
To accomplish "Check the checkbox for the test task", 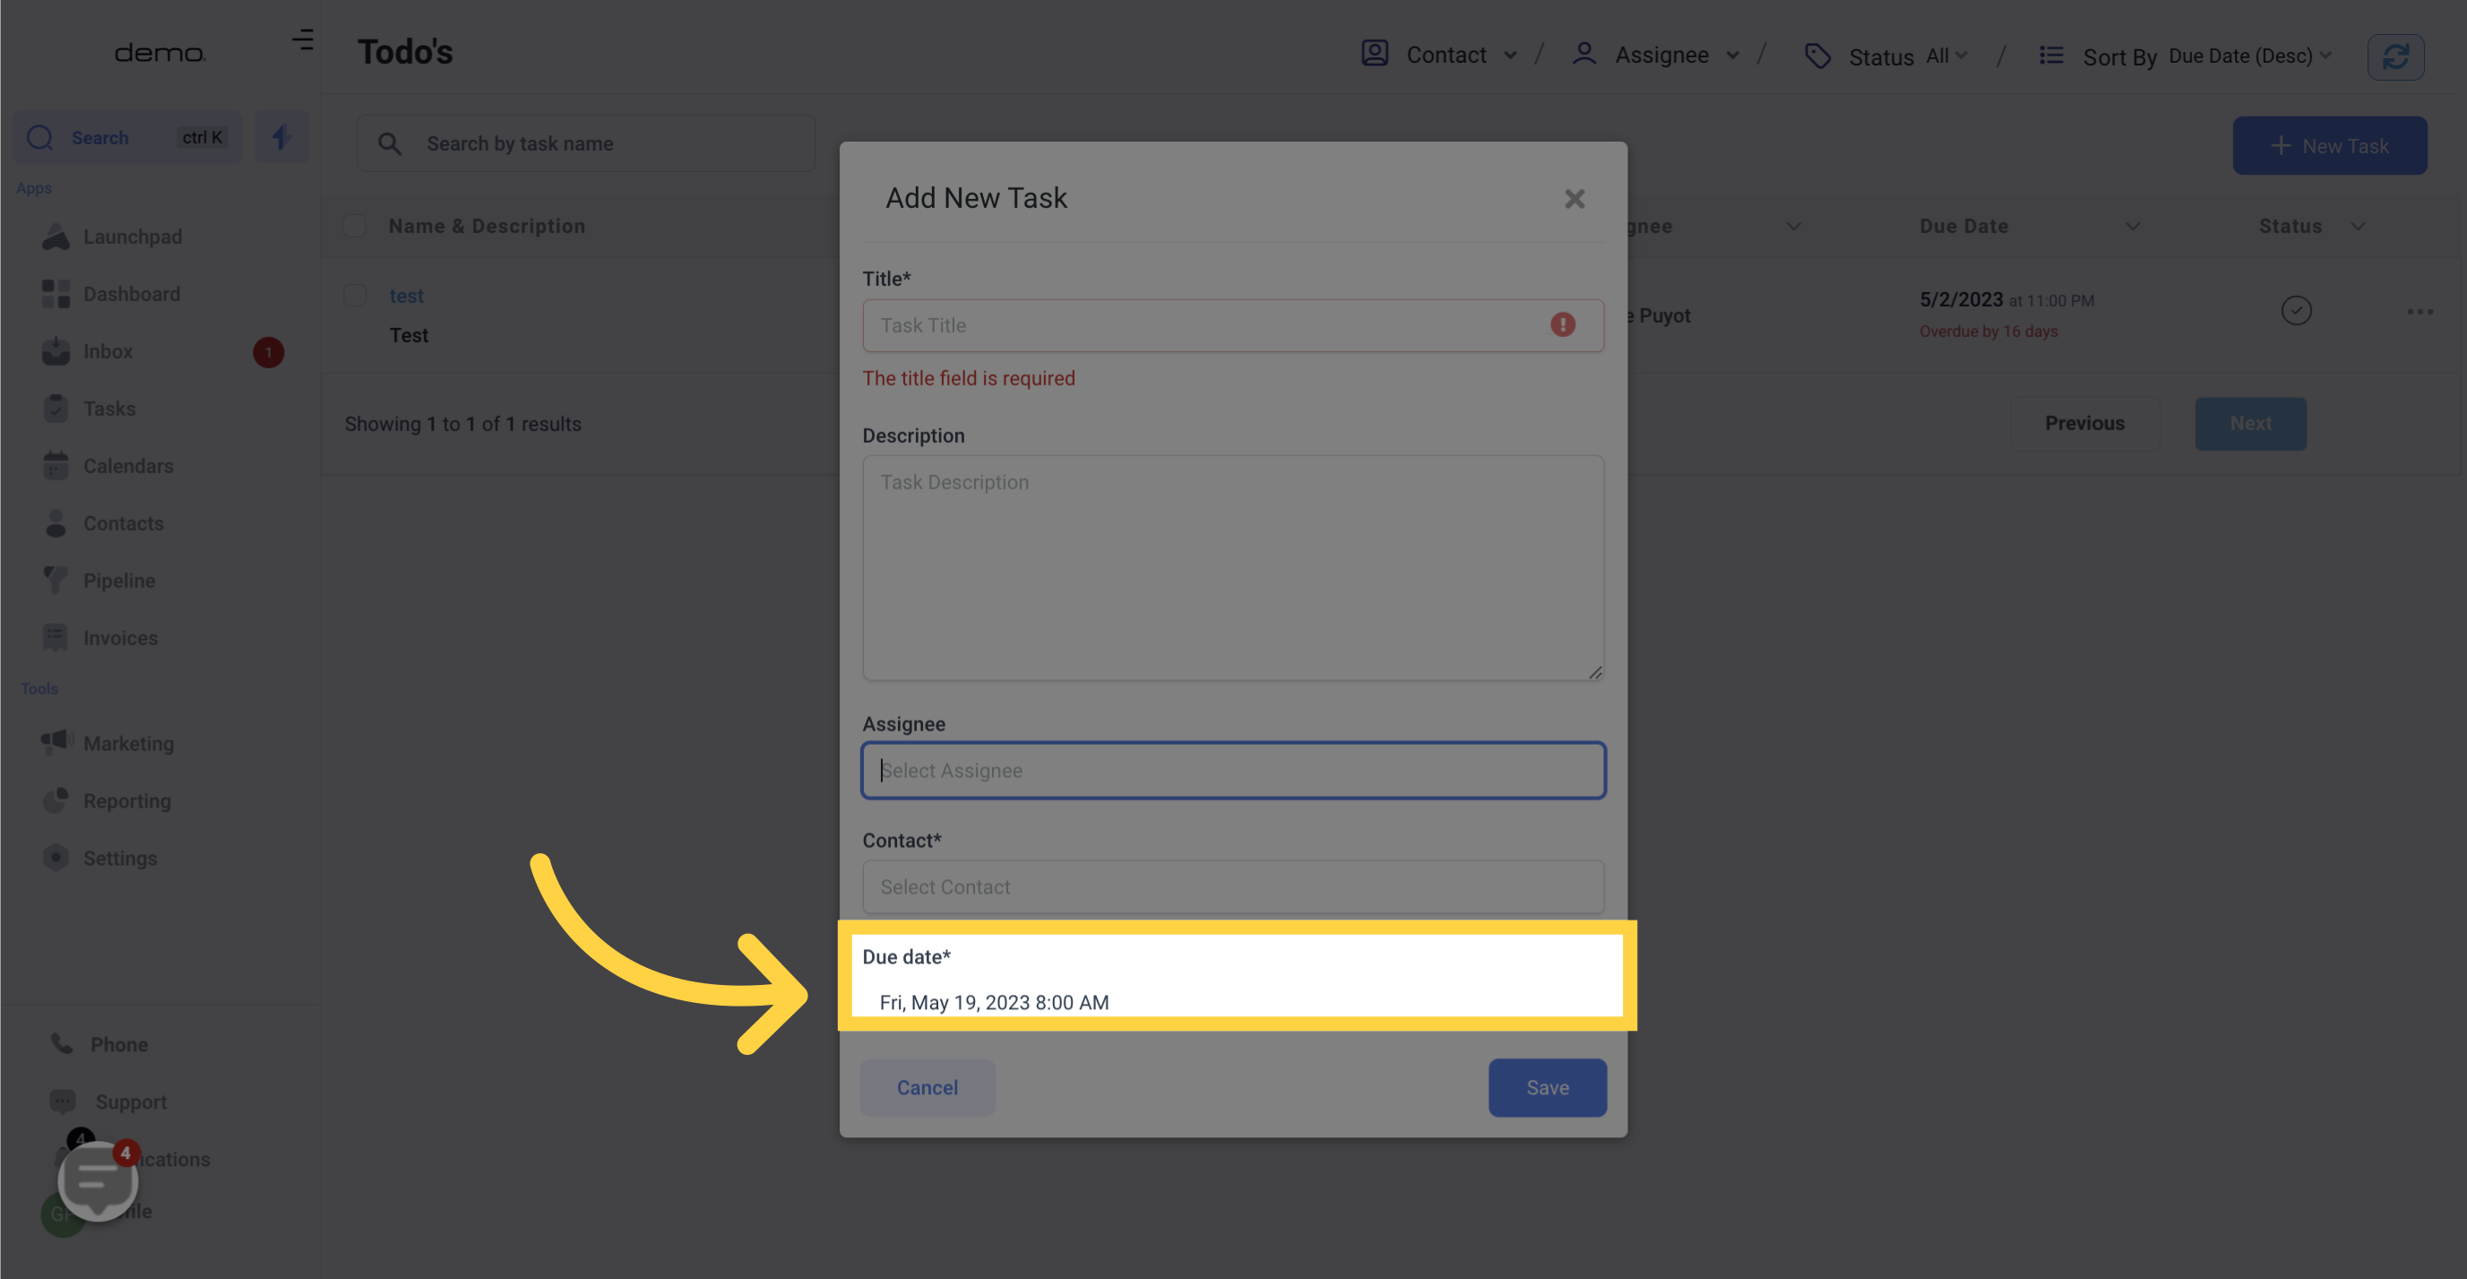I will [354, 295].
